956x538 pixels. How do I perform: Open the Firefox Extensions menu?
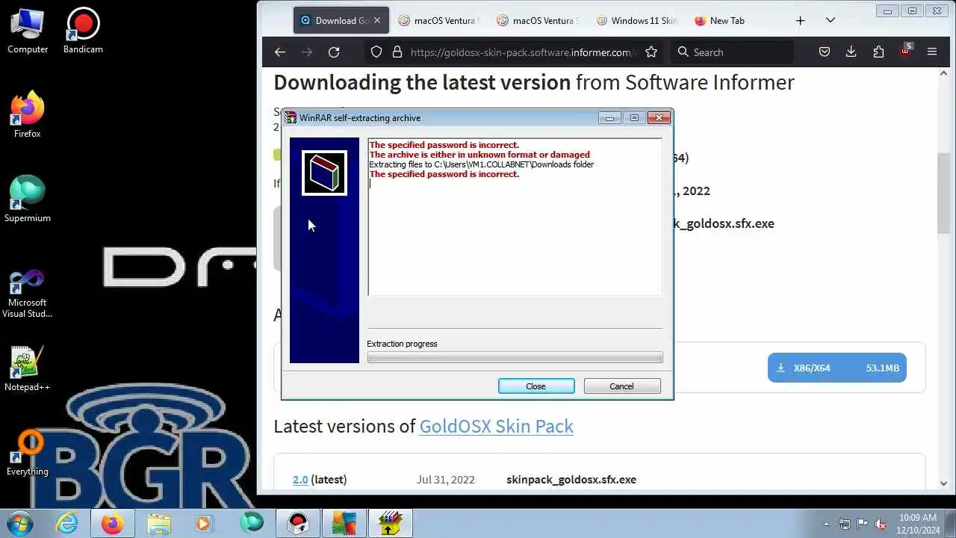pyautogui.click(x=878, y=52)
